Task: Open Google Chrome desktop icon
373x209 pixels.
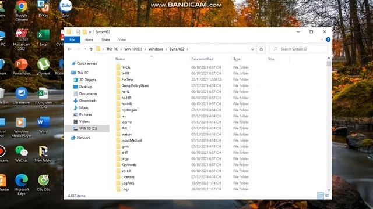Action: pos(22,10)
